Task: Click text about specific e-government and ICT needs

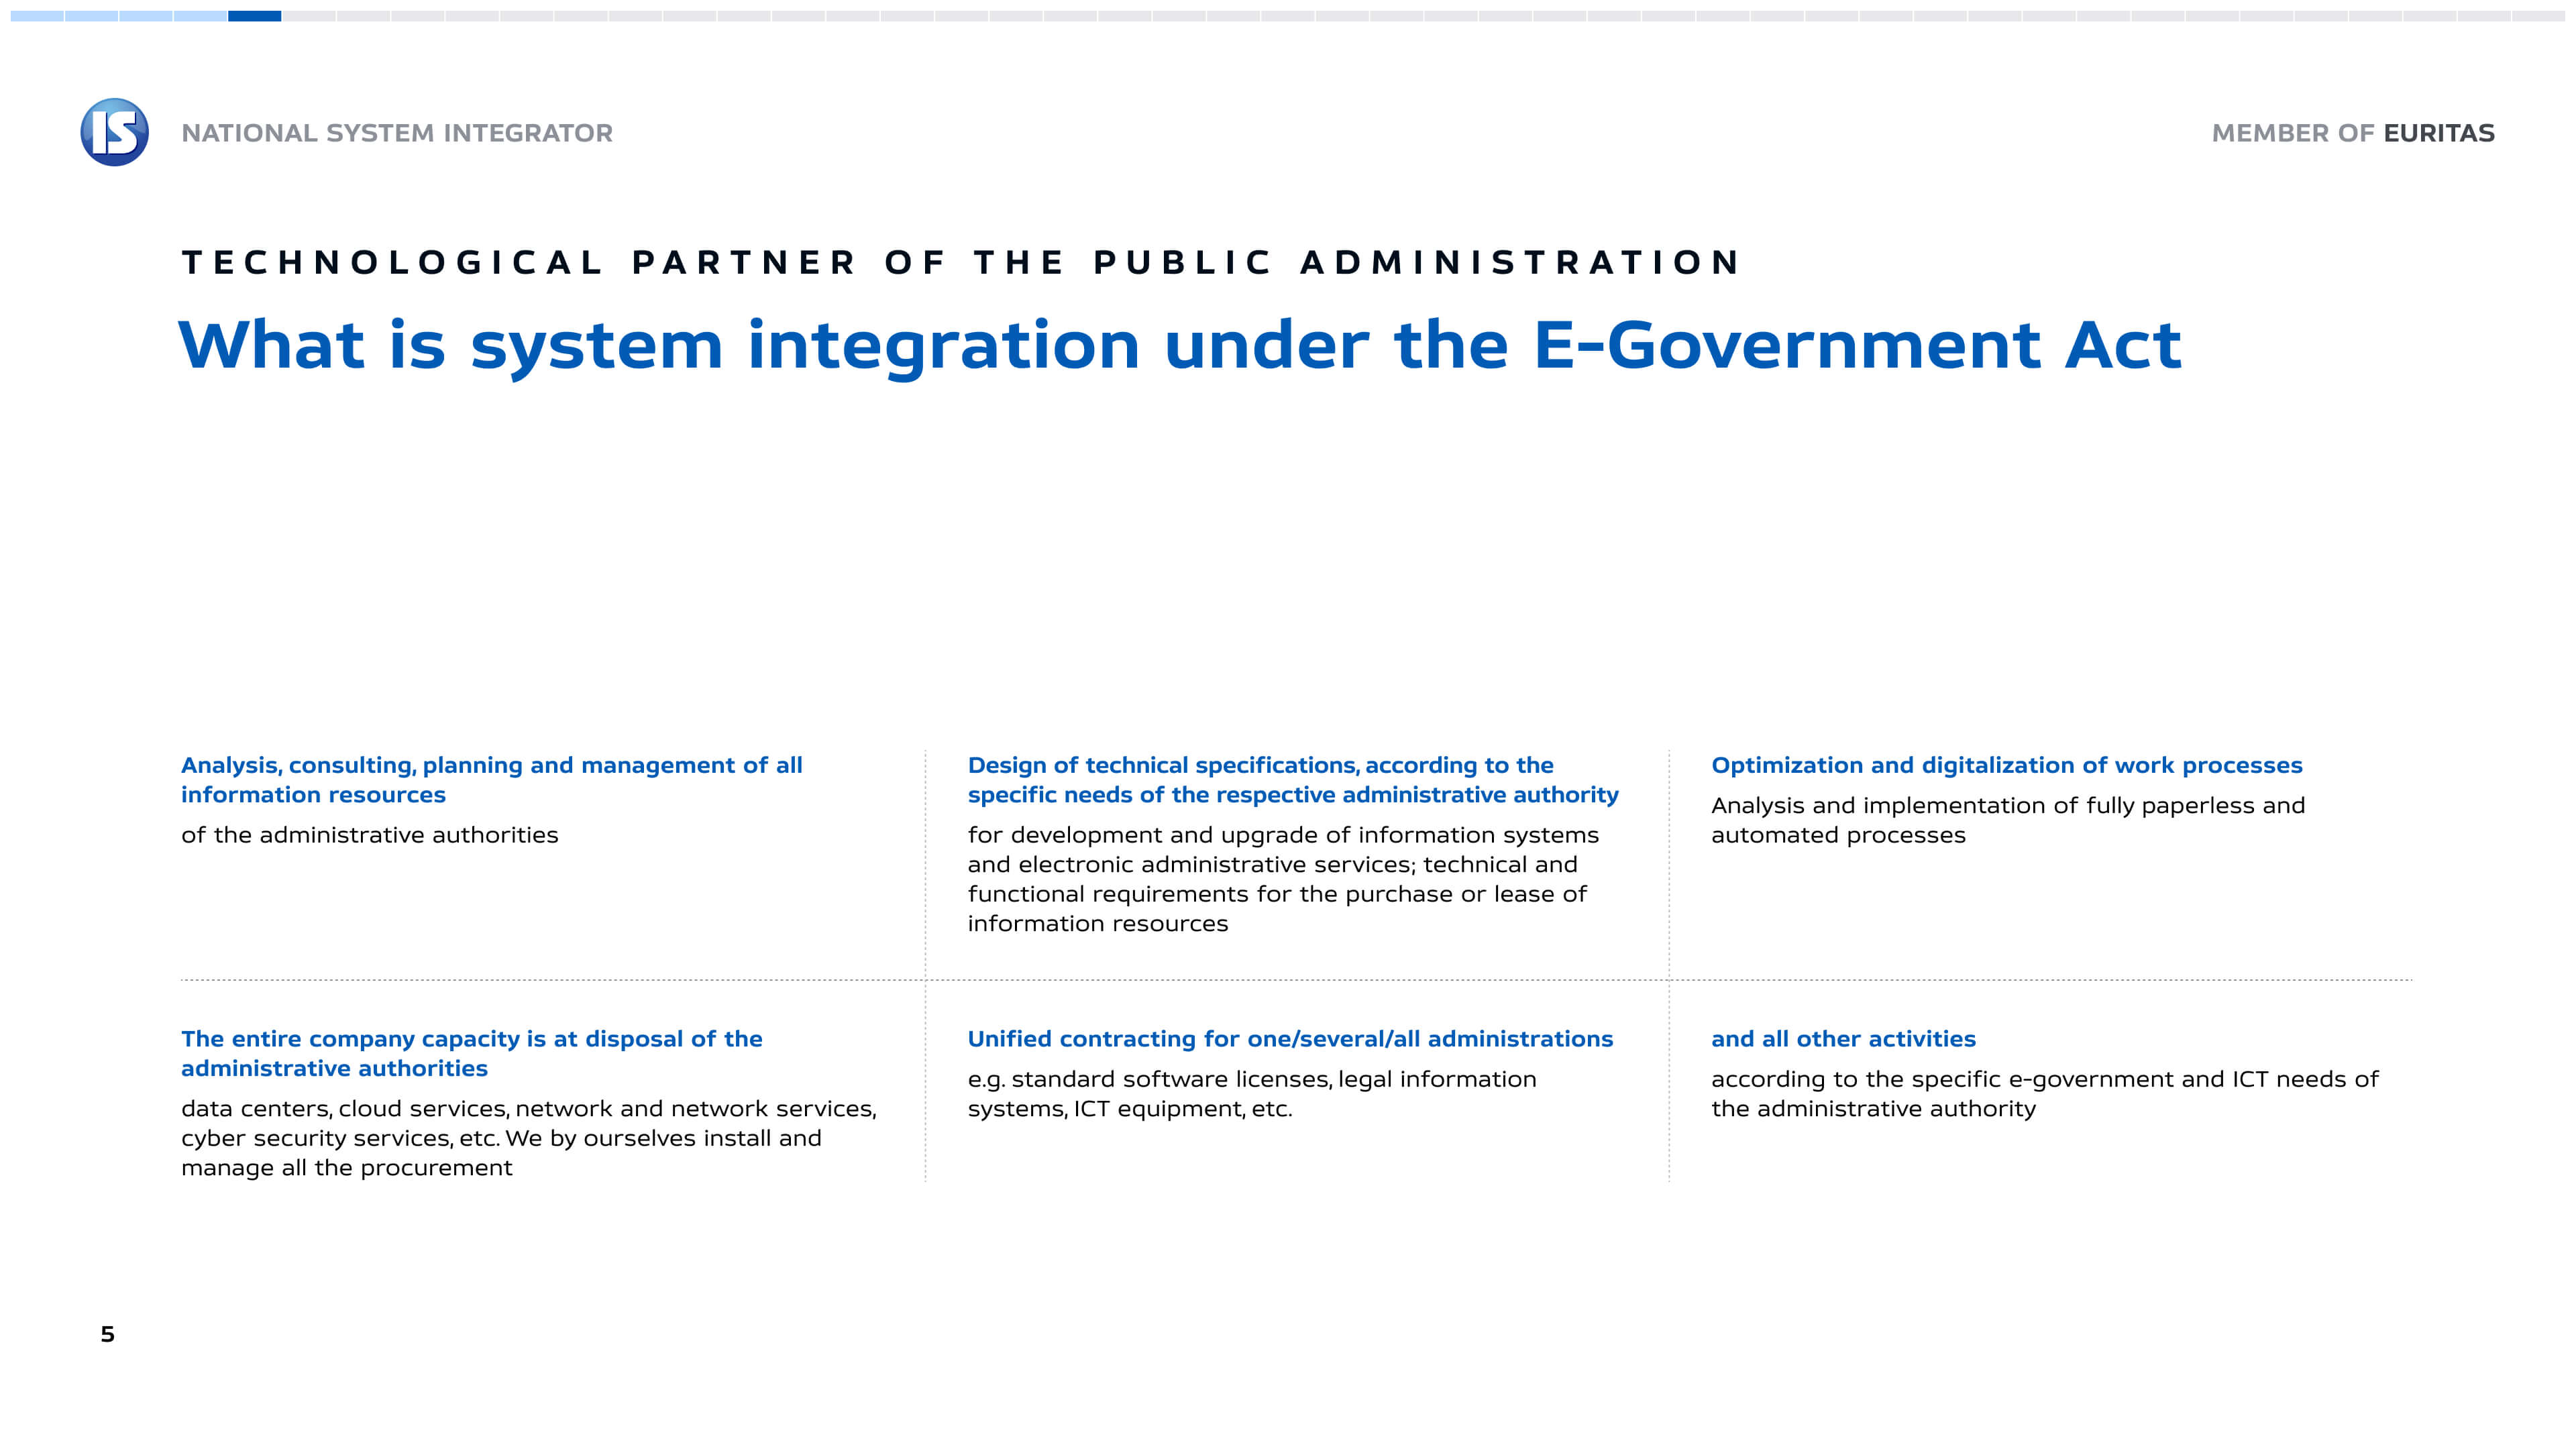Action: click(x=2044, y=1094)
